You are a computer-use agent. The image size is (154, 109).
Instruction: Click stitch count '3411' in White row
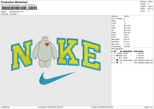120,58
